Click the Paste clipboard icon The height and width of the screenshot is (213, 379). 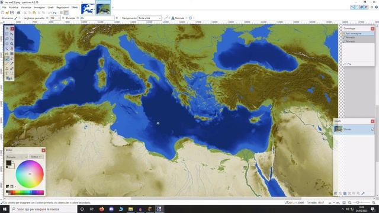(x=34, y=13)
